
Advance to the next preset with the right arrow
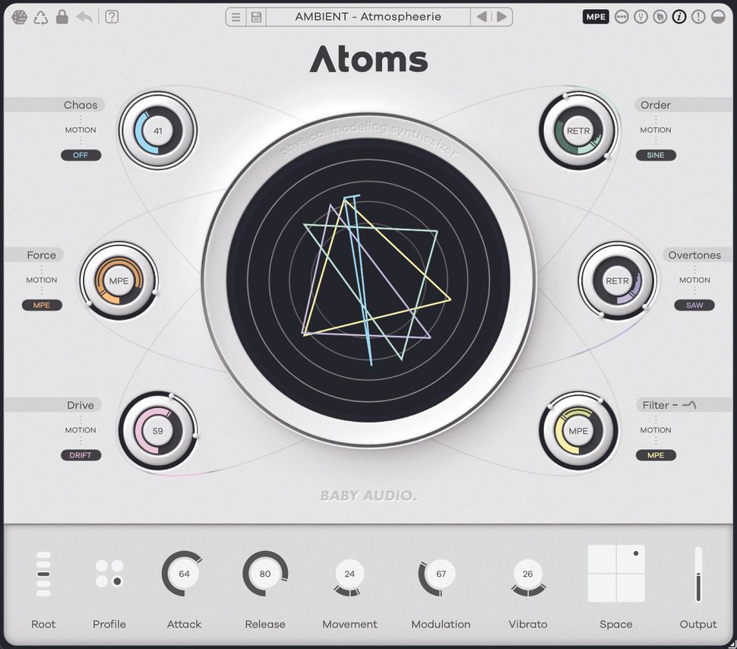pos(501,16)
